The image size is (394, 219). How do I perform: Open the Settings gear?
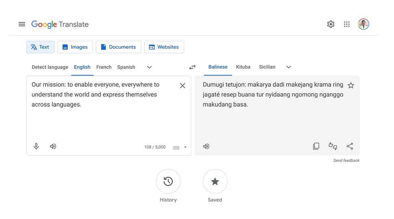point(331,24)
